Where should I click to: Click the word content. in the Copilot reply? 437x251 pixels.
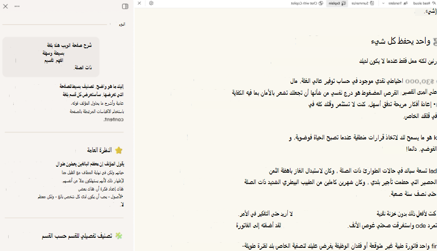[113, 119]
